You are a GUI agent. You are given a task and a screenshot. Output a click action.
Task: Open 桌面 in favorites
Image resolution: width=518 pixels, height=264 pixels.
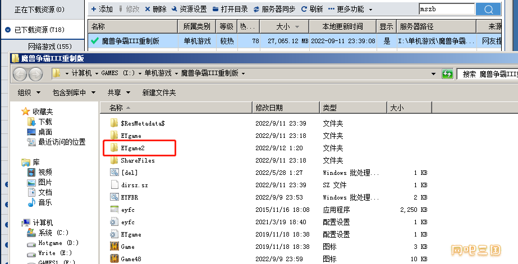click(x=45, y=132)
